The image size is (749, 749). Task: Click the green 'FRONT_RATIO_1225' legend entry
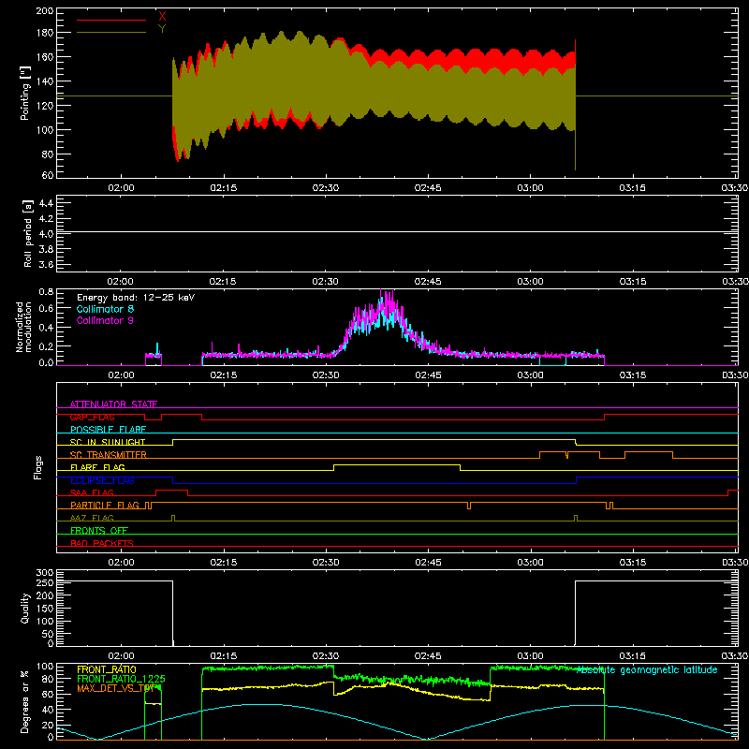(122, 679)
